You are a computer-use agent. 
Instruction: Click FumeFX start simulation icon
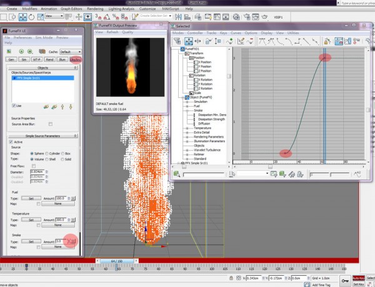coord(21,51)
